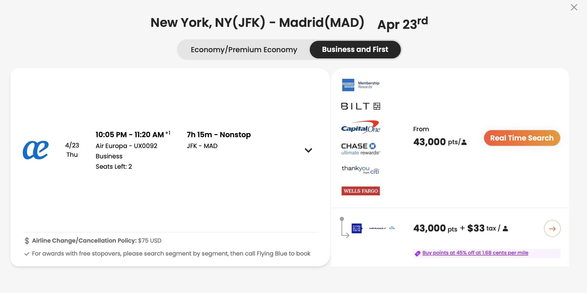The height and width of the screenshot is (293, 587).
Task: Click the Chase Ultimate Rewards logo
Action: (x=360, y=149)
